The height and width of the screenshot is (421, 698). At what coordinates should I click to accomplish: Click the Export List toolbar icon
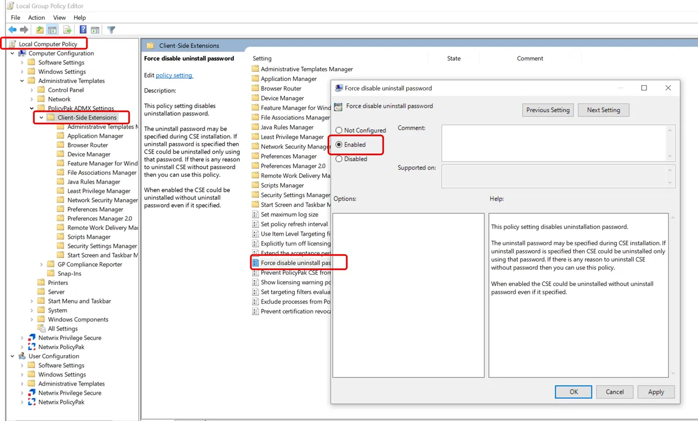tap(68, 30)
